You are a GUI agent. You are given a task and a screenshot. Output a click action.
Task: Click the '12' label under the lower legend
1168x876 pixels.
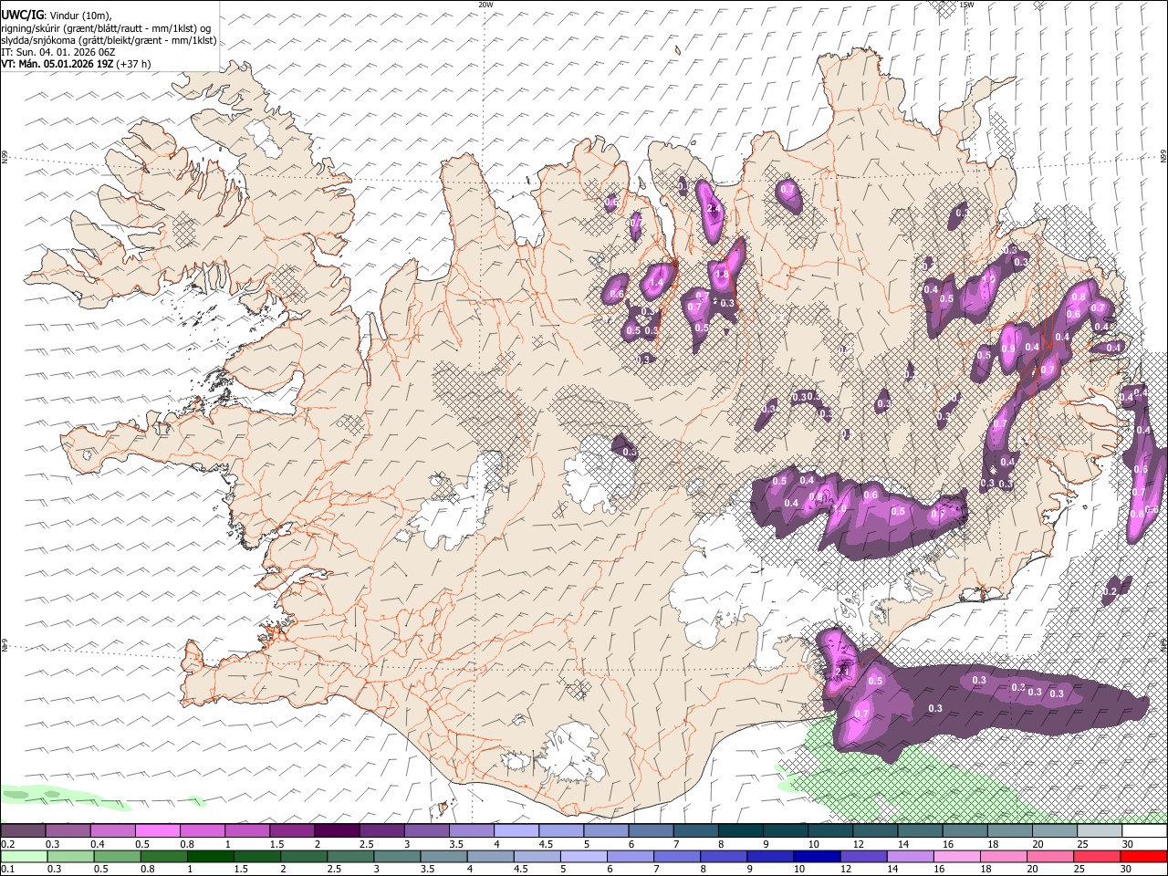[847, 870]
